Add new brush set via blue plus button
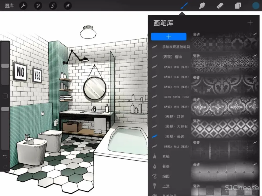This screenshot has width=262, height=196. click(x=169, y=37)
